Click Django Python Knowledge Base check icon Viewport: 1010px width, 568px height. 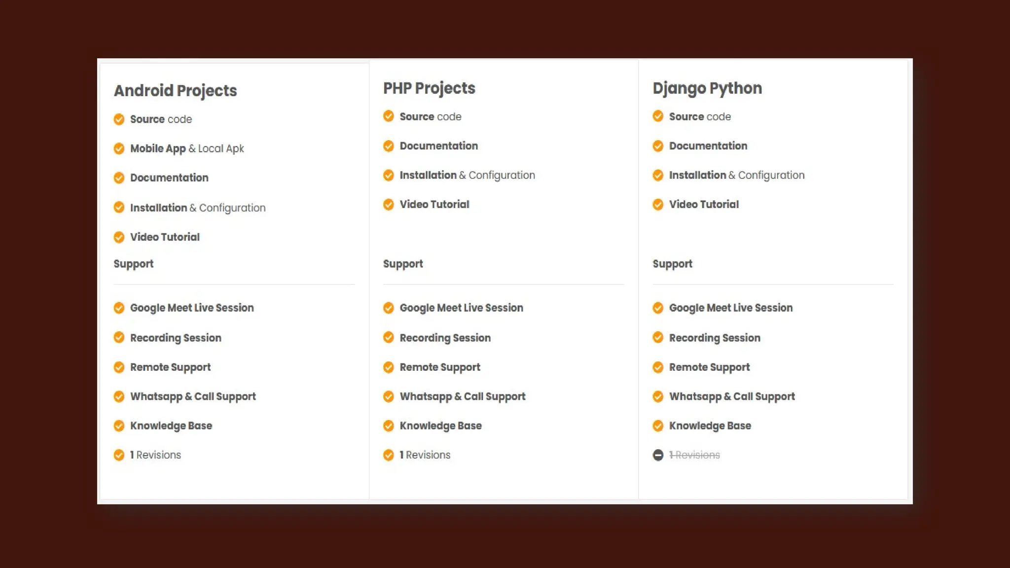pyautogui.click(x=658, y=426)
